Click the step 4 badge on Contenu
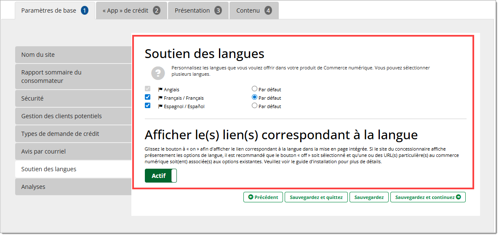Screen dimensions: 499x236 (x=268, y=11)
